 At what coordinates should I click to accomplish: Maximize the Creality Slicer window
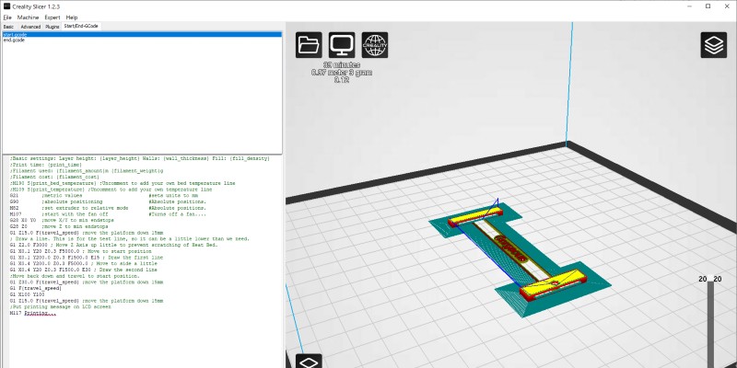[x=708, y=6]
